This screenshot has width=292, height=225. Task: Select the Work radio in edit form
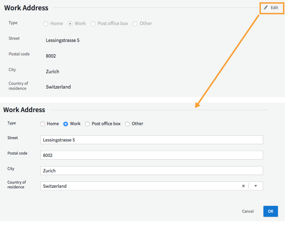coord(66,124)
